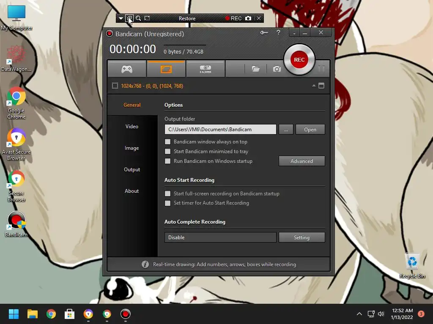Click the key registration icon
433x324 pixels.
pos(264,33)
